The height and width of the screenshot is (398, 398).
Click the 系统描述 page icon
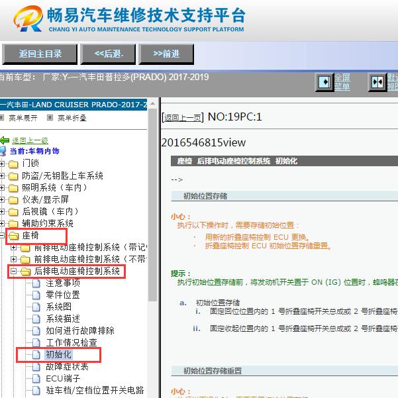36,319
